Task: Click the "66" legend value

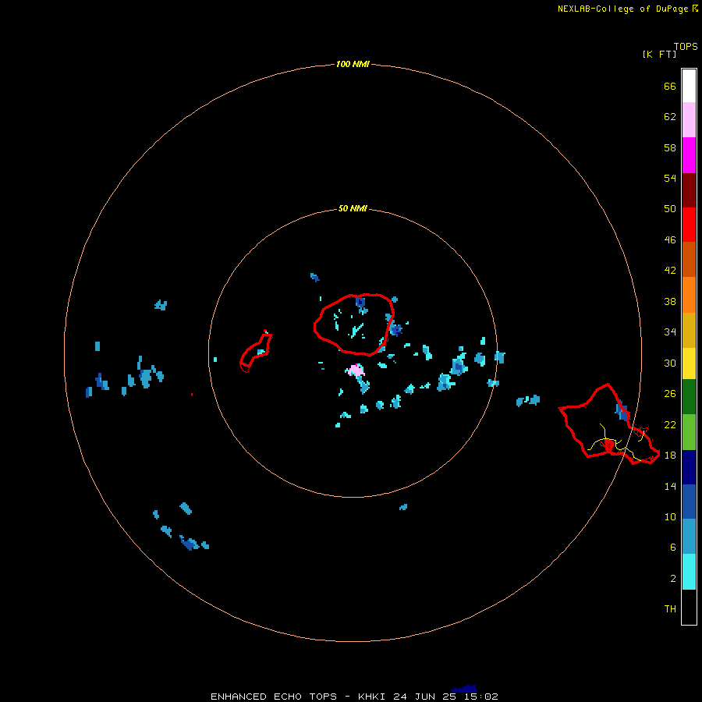Action: 670,87
